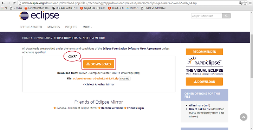Go to DOWNLOADS in the breadcrumb
The width and height of the screenshot is (253, 130).
pos(42,38)
